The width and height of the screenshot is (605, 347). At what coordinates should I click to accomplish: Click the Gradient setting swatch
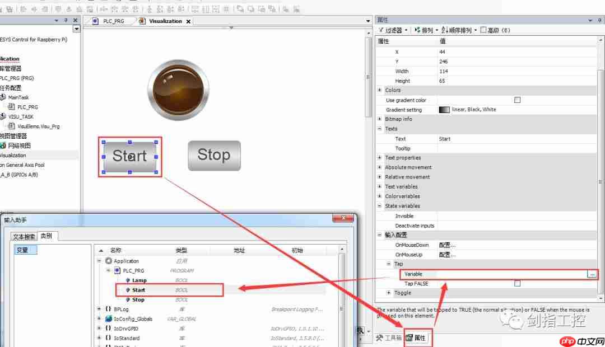[x=444, y=110]
